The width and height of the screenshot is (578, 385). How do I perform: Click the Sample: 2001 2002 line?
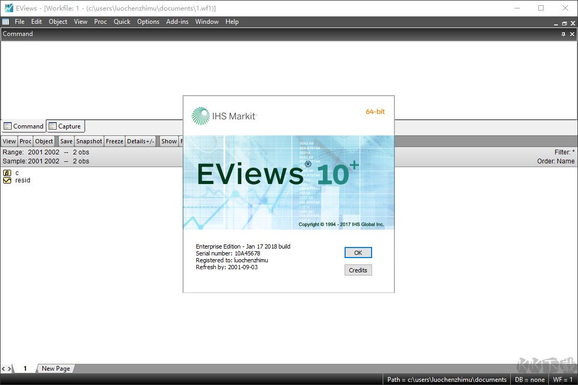pos(46,161)
